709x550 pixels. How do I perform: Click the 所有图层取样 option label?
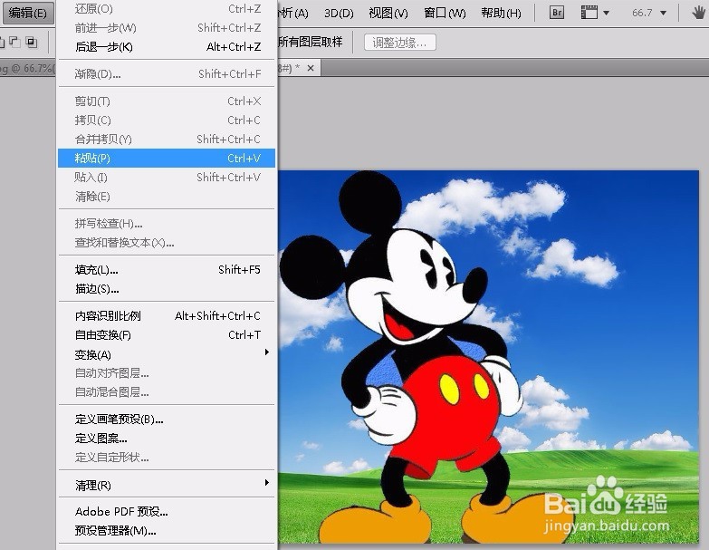311,42
